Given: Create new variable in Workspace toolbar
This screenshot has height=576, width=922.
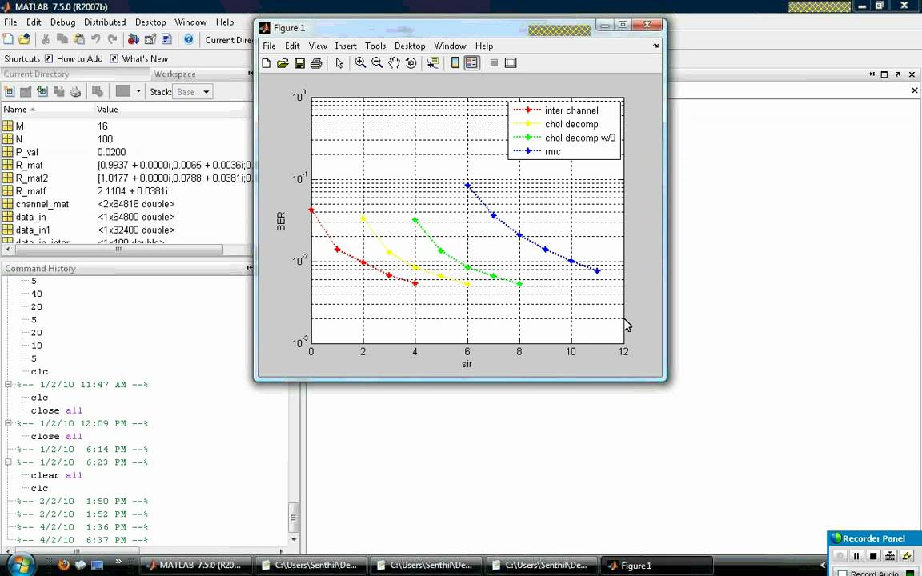Looking at the screenshot, I should 10,91.
